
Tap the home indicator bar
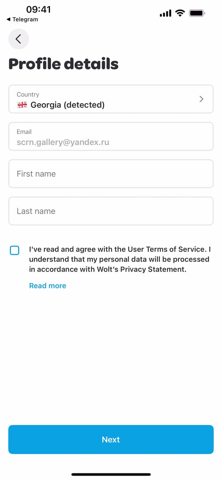click(111, 474)
